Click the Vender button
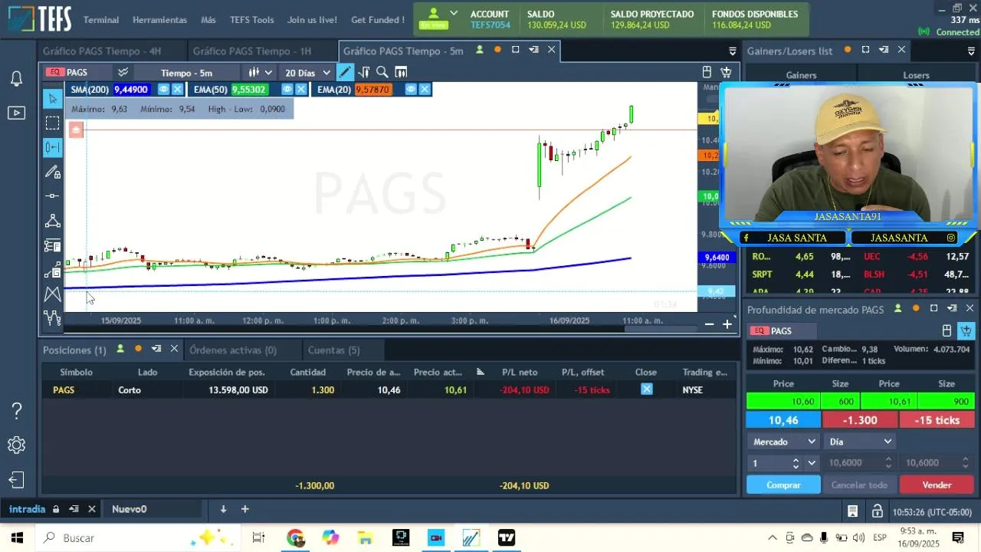This screenshot has width=981, height=552. [x=937, y=485]
